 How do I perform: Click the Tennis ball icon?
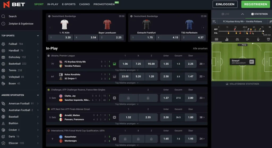click(3, 71)
